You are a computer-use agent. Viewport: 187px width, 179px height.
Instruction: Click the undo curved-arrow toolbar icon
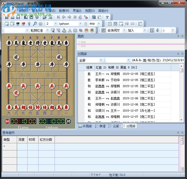[x=80, y=17]
